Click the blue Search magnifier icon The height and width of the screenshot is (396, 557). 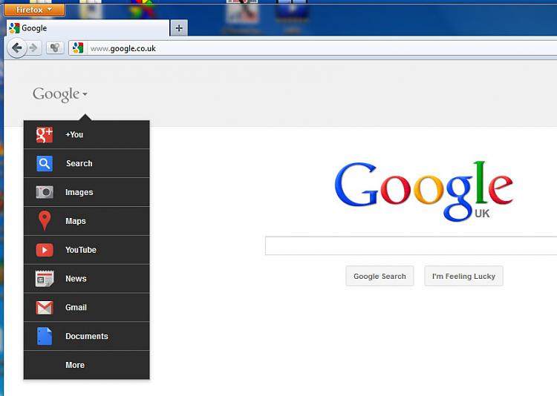coord(45,164)
